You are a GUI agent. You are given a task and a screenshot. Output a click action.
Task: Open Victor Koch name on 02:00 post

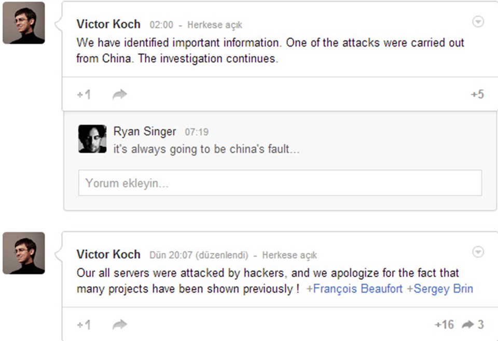[x=108, y=24]
